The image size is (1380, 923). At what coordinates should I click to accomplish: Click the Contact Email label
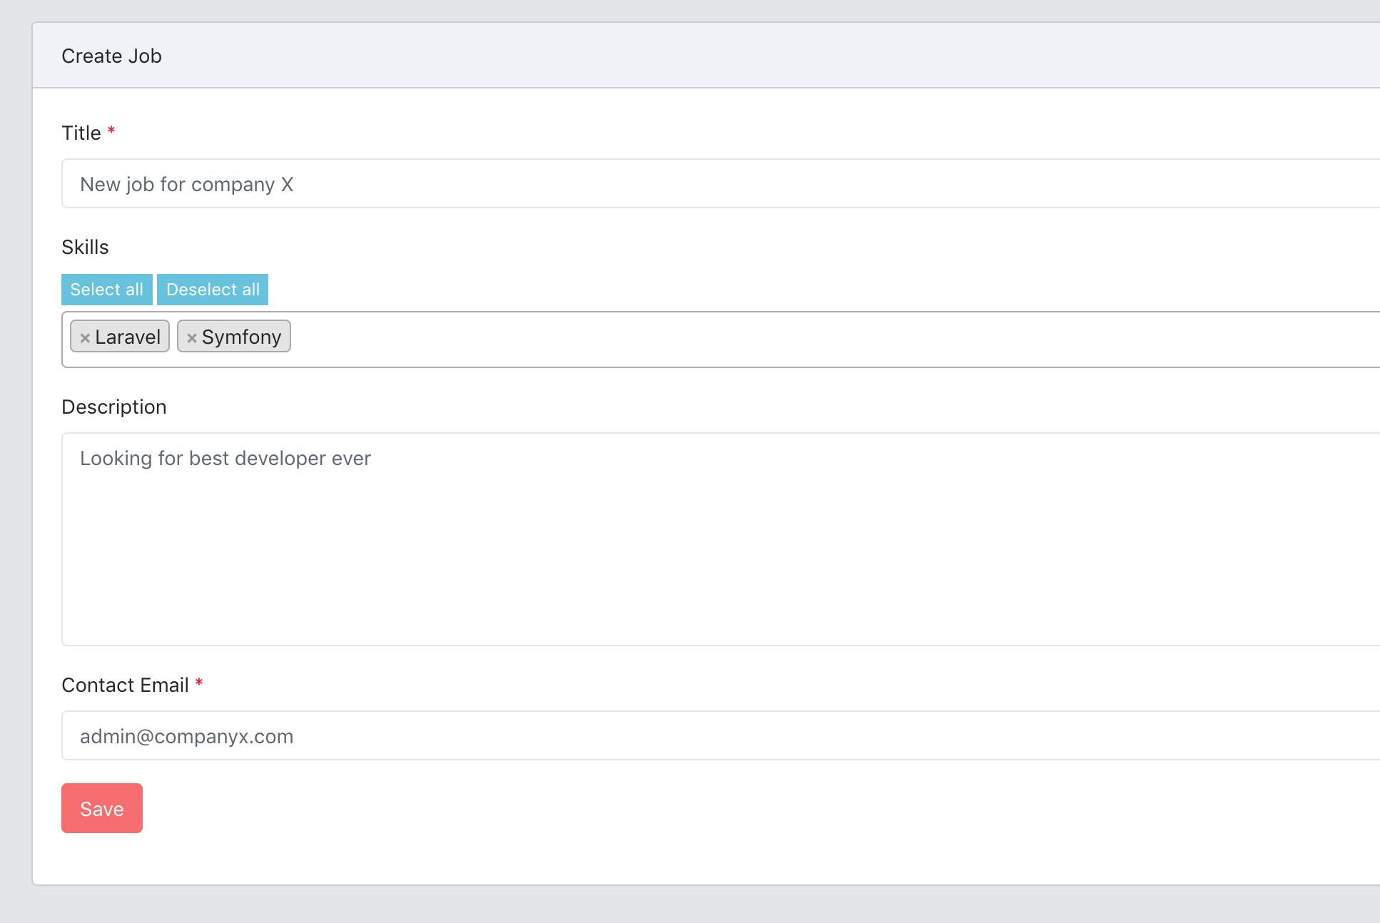[x=125, y=685]
